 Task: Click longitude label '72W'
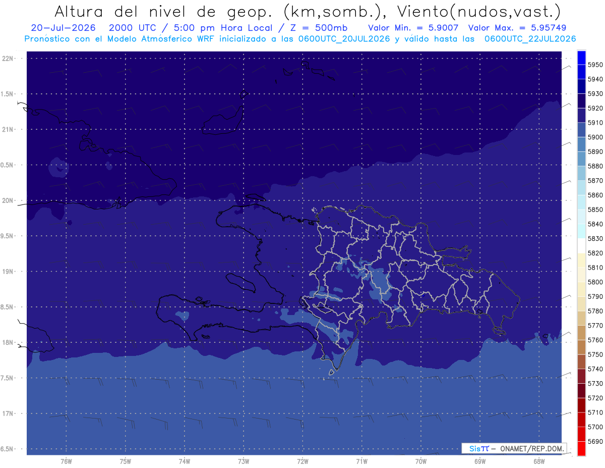click(302, 461)
